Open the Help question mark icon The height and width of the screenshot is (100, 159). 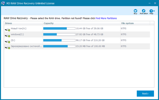click(151, 11)
